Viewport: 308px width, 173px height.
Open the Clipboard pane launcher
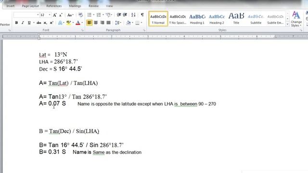tap(10, 30)
